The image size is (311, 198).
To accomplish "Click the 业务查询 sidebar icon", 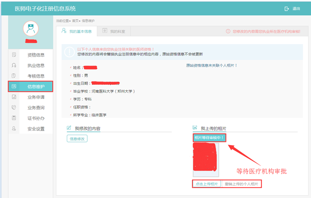I will pyautogui.click(x=14, y=108).
